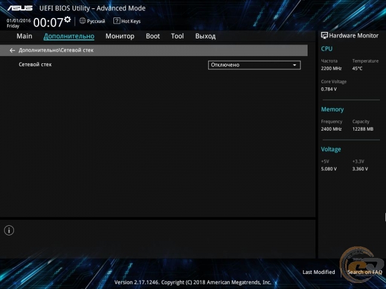The width and height of the screenshot is (386, 289).
Task: Click the Hardware Monitor screen icon
Action: 324,36
